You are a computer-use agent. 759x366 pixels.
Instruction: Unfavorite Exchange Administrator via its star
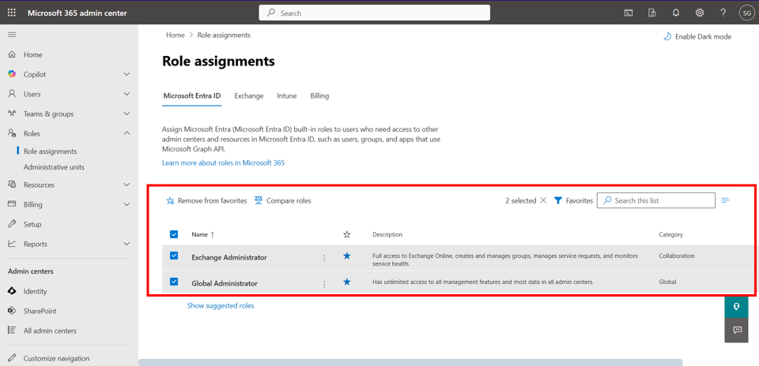pos(346,256)
